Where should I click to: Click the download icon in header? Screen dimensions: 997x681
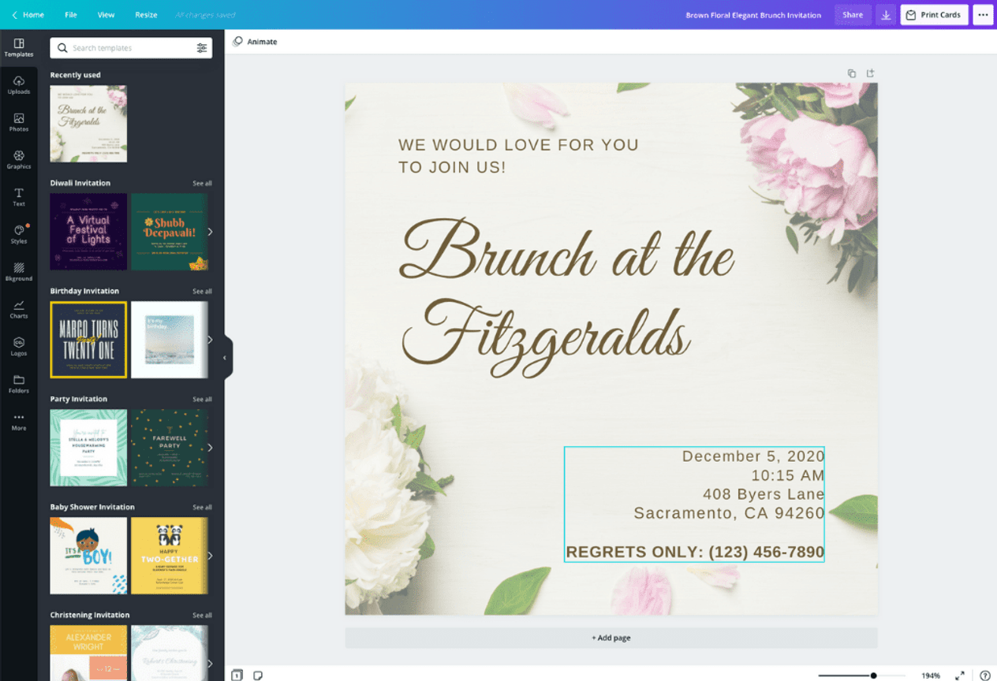click(886, 15)
